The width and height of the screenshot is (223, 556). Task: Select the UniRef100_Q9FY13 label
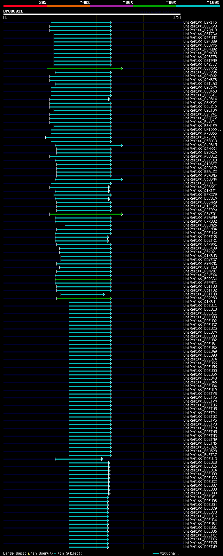pos(200,268)
